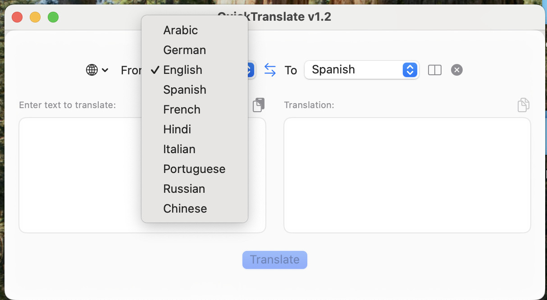Copy the translation output
547x300 pixels.
click(523, 105)
